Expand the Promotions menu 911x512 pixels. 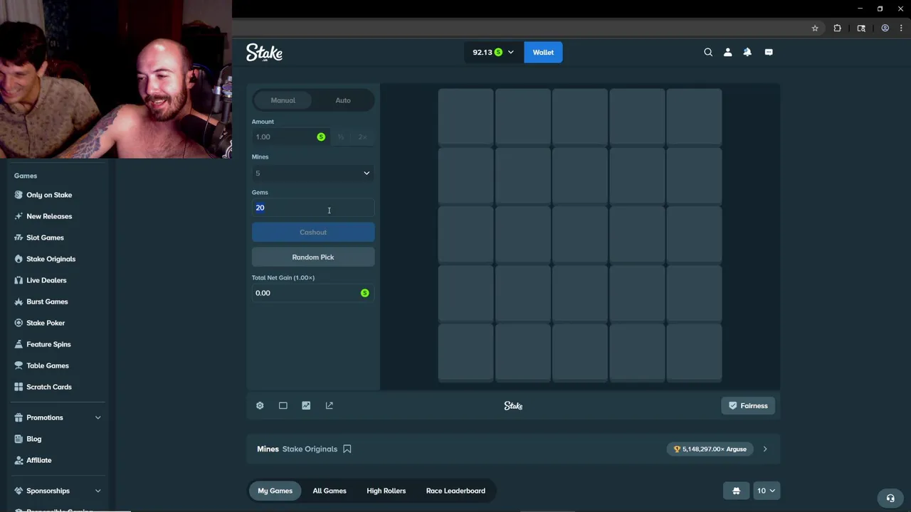[x=98, y=417]
